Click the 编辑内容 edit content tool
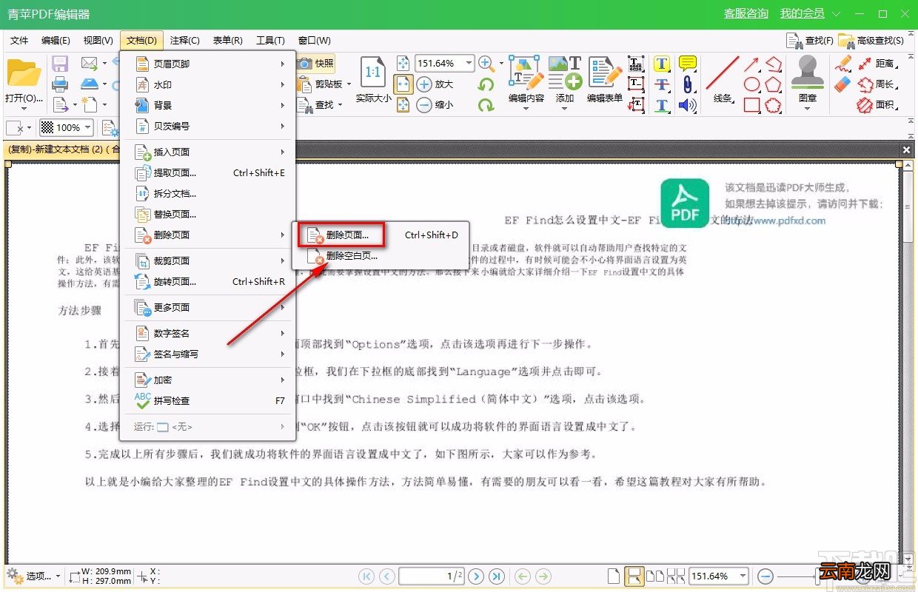Screen dimensions: 918x592 point(526,81)
